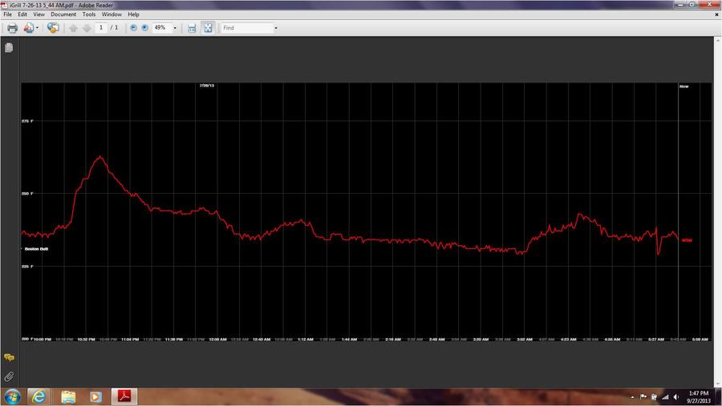Open the Attachments paperclip panel
Viewport: 722px width, 406px height.
9,376
